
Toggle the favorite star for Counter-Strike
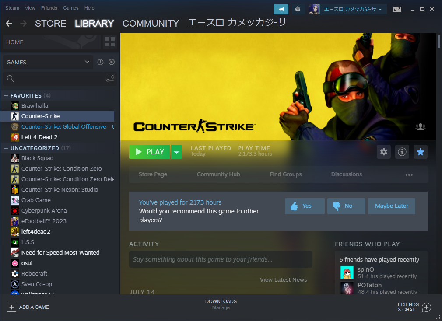pos(420,152)
